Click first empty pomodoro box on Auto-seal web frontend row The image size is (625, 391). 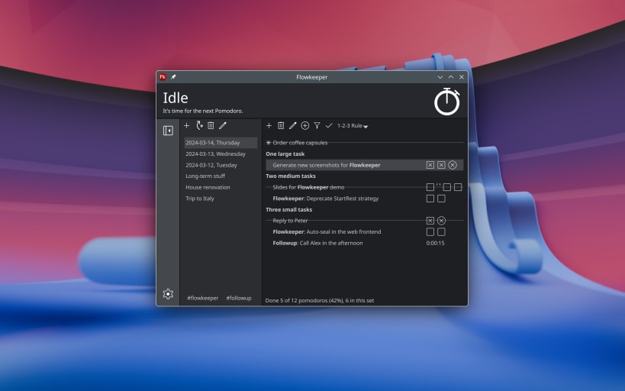click(430, 232)
